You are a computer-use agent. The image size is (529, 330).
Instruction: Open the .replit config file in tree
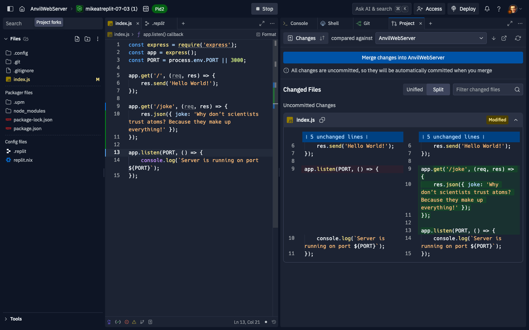(53, 151)
